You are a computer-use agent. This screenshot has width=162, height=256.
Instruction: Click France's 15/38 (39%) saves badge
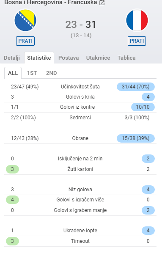(136, 138)
